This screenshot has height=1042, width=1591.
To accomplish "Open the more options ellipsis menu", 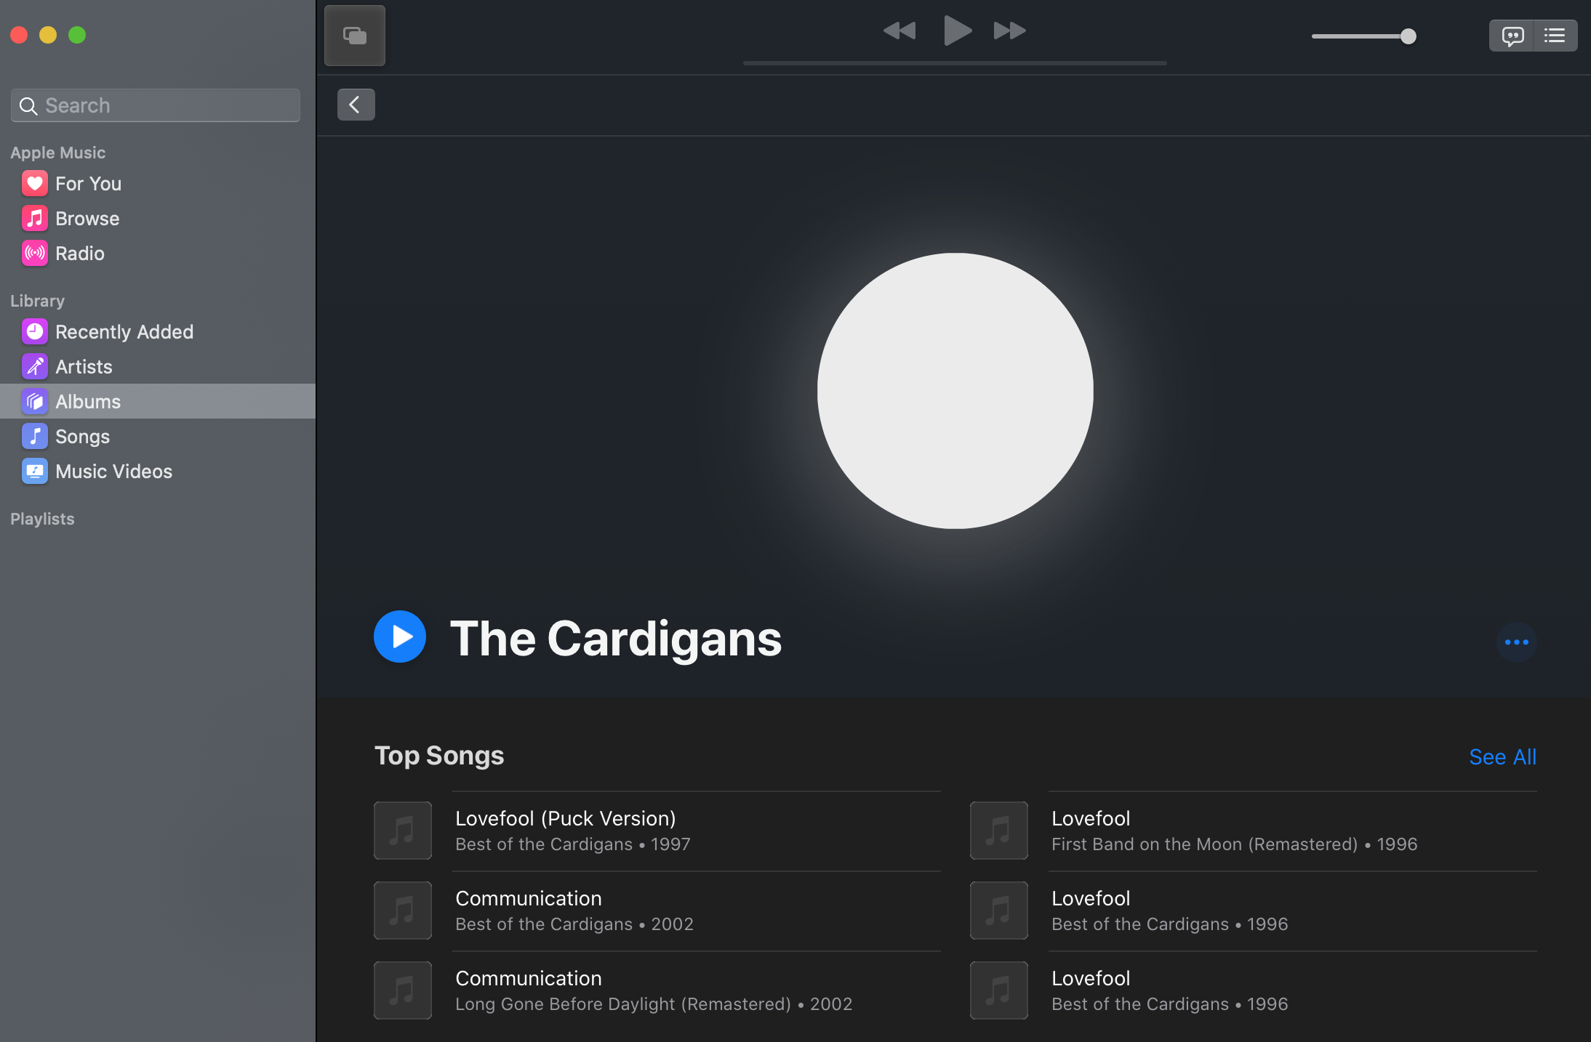I will tap(1516, 642).
